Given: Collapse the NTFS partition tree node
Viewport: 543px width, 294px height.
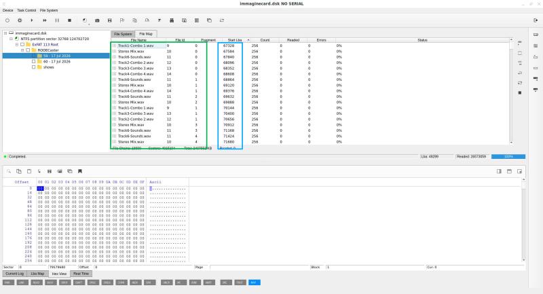Looking at the screenshot, I should 11,39.
